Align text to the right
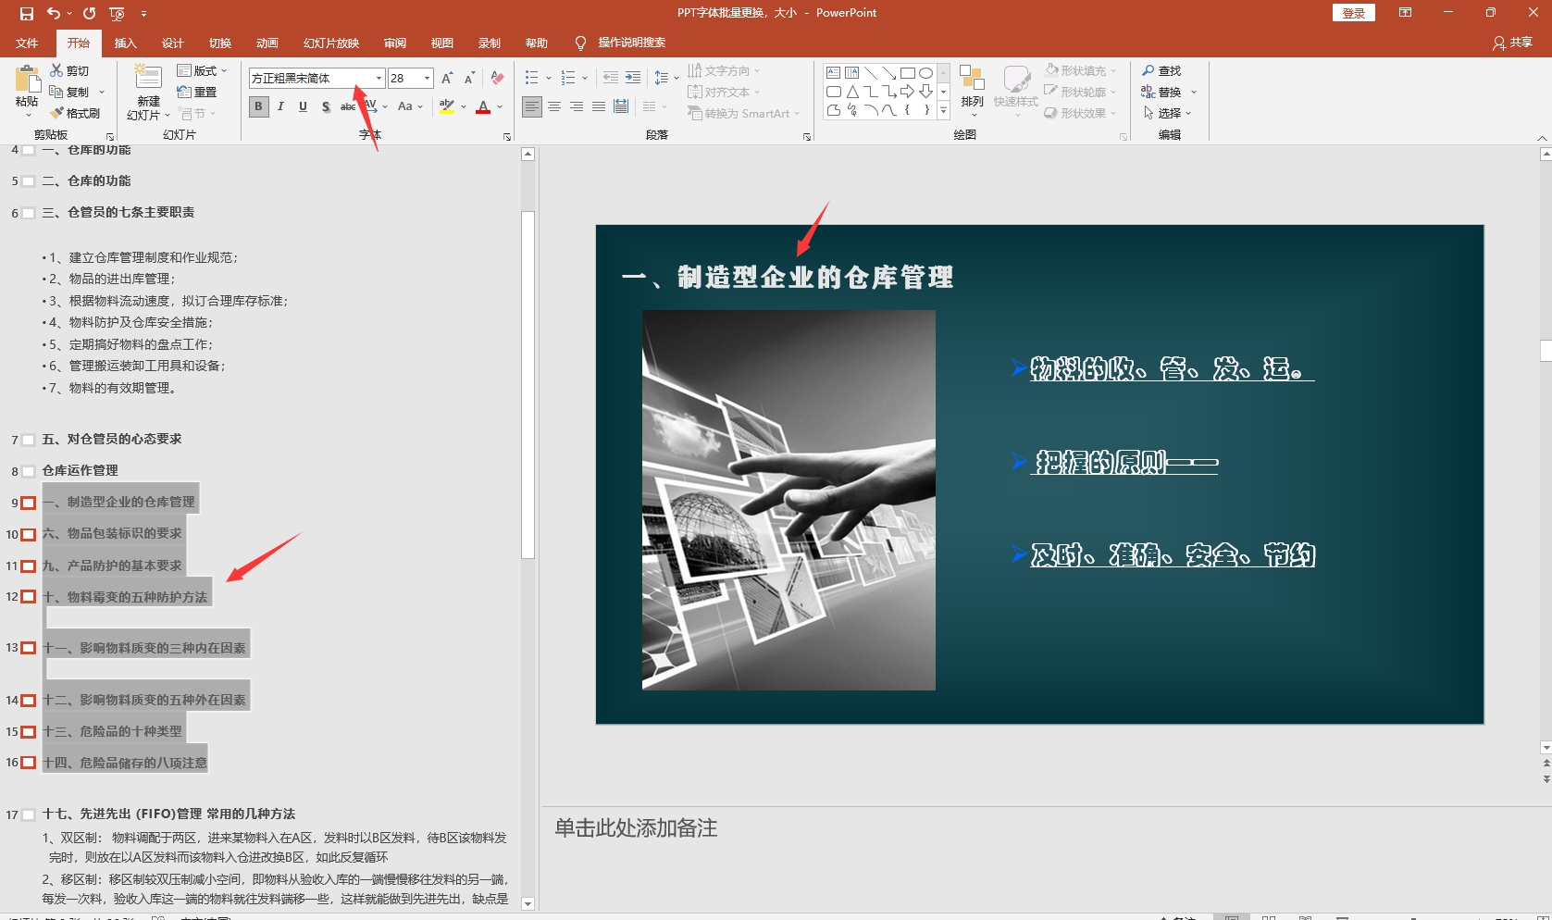1552x920 pixels. tap(577, 106)
